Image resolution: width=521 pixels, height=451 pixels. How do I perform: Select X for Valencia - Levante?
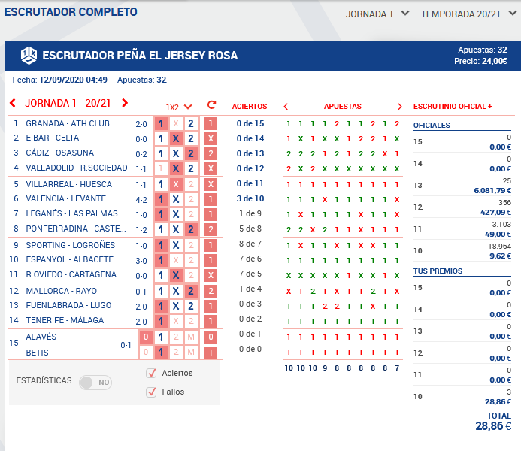(176, 199)
